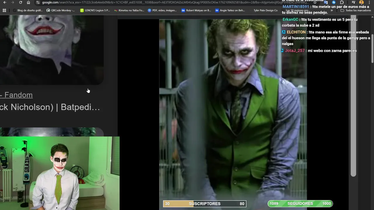Click username JotaJ_257 in chat
This screenshot has width=374, height=210.
pos(295,50)
